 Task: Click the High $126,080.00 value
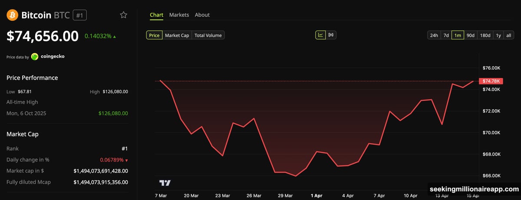(x=115, y=92)
